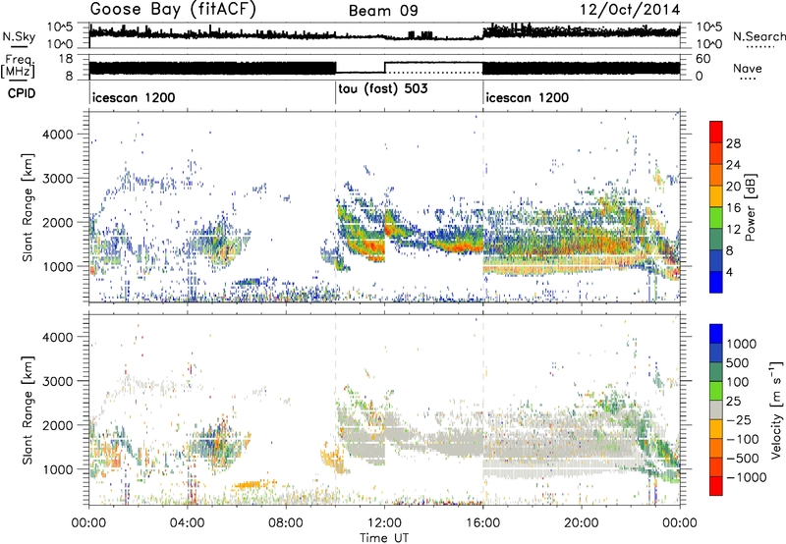Viewport: 786px width, 544px height.
Task: Click the '08:00' time tick label
Action: pyautogui.click(x=286, y=523)
